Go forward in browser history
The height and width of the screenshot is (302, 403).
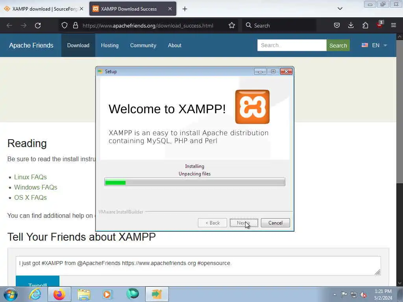24,26
